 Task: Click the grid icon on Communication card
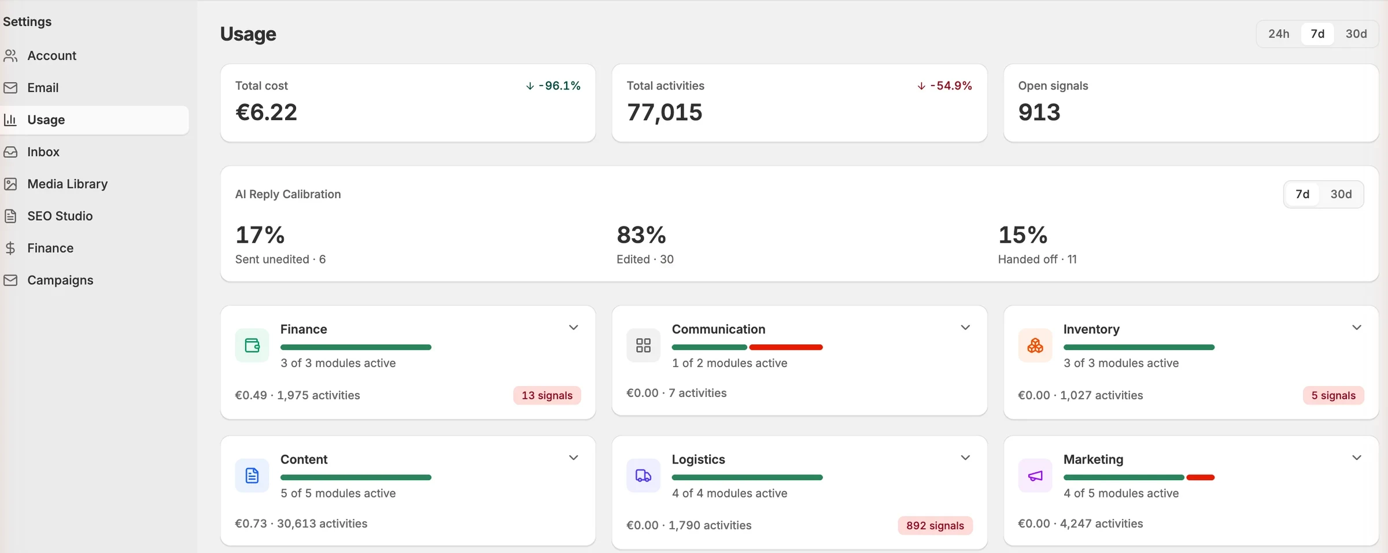click(643, 346)
